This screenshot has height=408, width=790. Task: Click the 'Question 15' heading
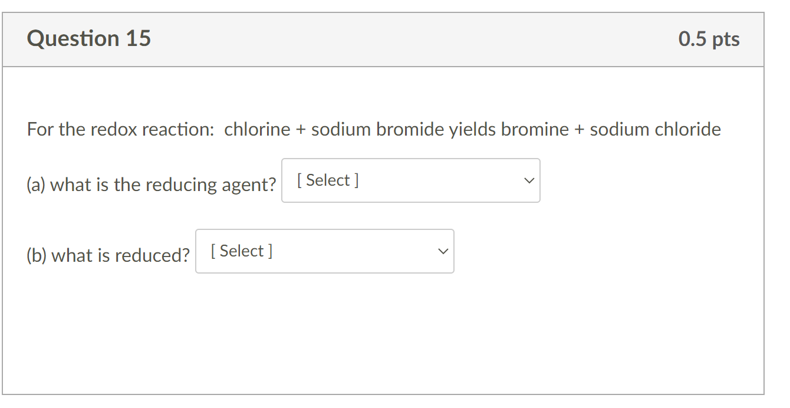(x=89, y=39)
